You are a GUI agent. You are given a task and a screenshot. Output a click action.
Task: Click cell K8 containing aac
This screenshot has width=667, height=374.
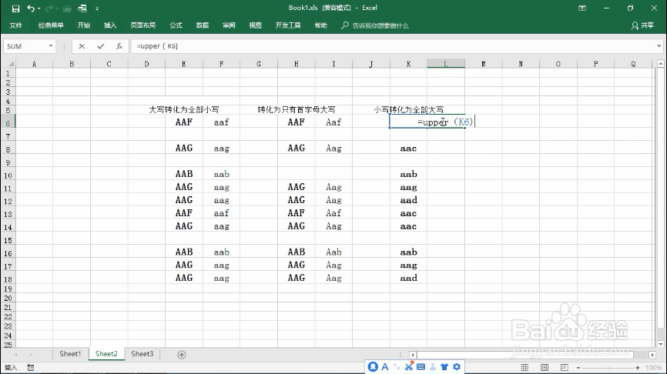pos(408,149)
